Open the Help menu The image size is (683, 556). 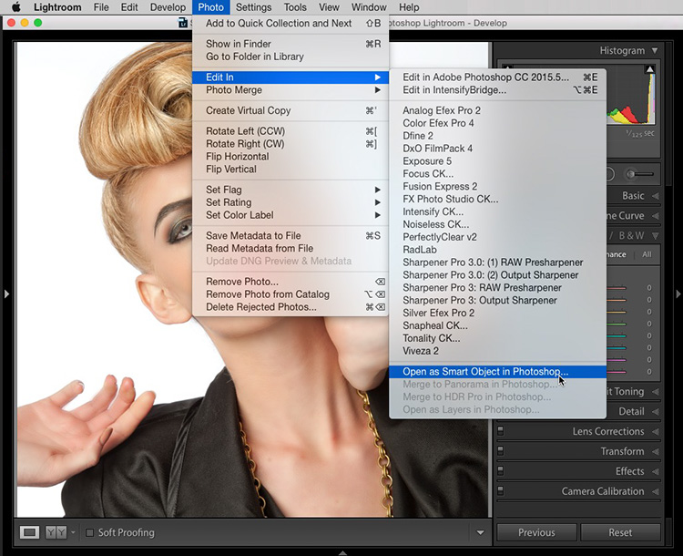409,7
